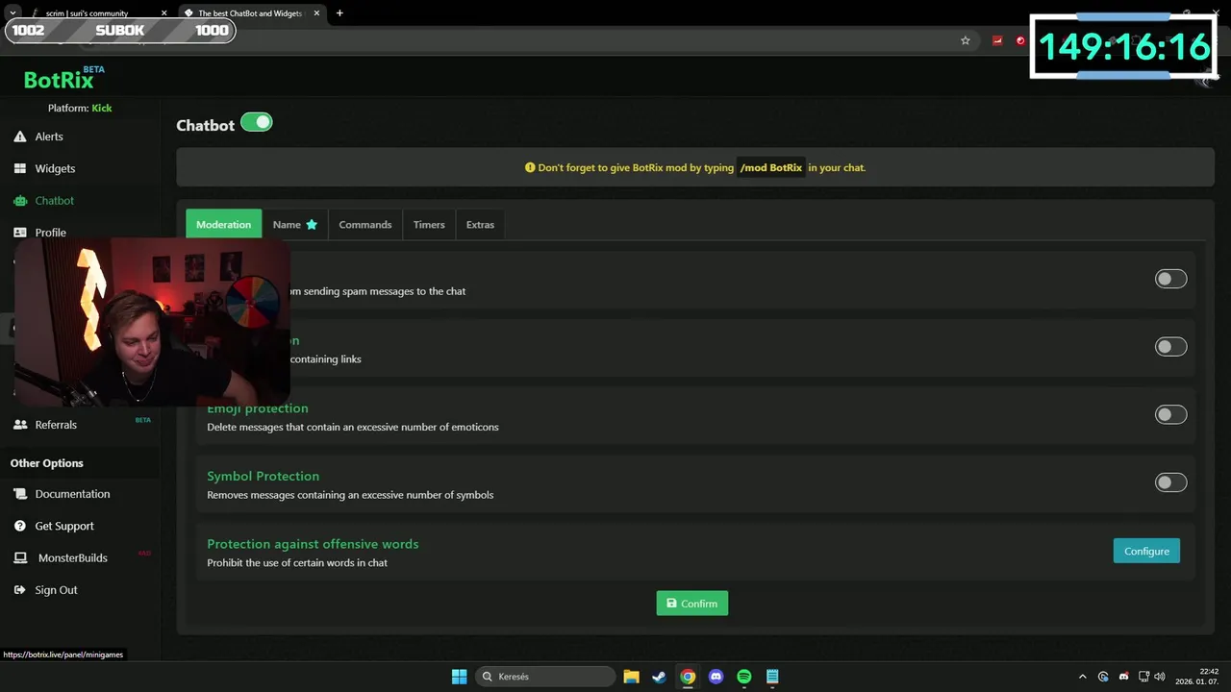Image resolution: width=1231 pixels, height=692 pixels.
Task: Configure offensive words protection
Action: 1146,551
